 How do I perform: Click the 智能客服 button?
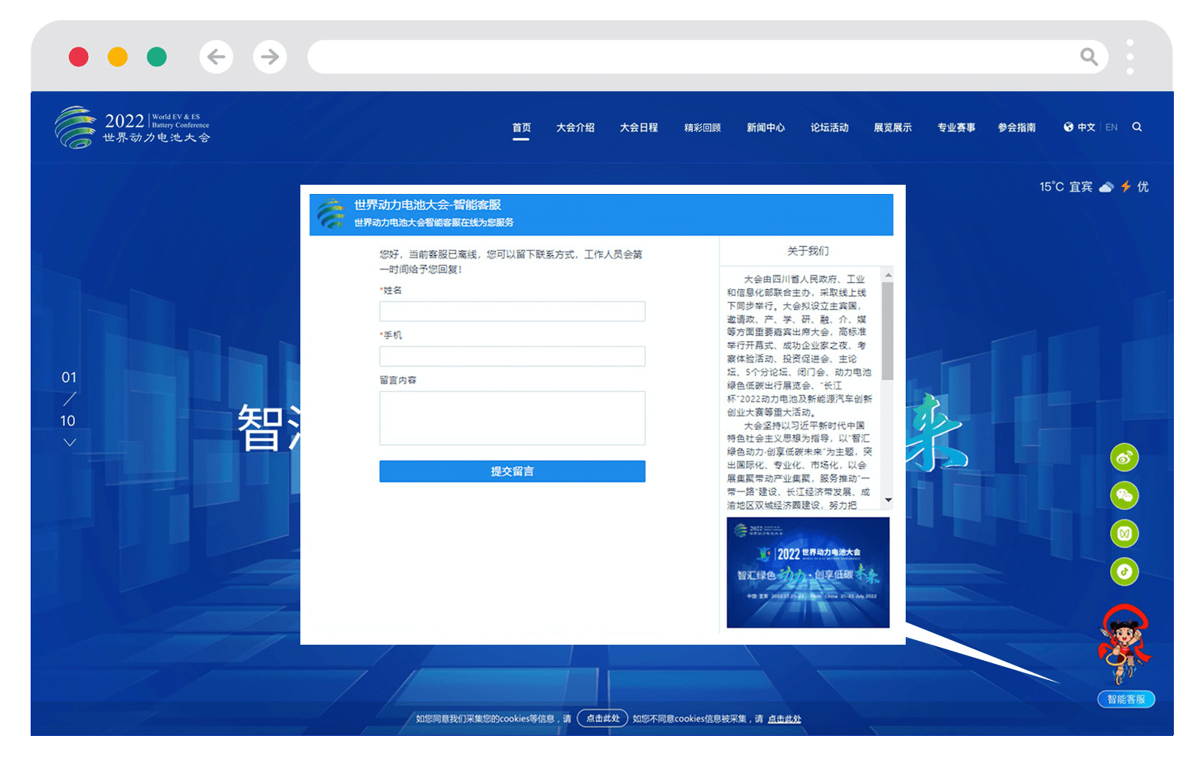[x=1126, y=699]
